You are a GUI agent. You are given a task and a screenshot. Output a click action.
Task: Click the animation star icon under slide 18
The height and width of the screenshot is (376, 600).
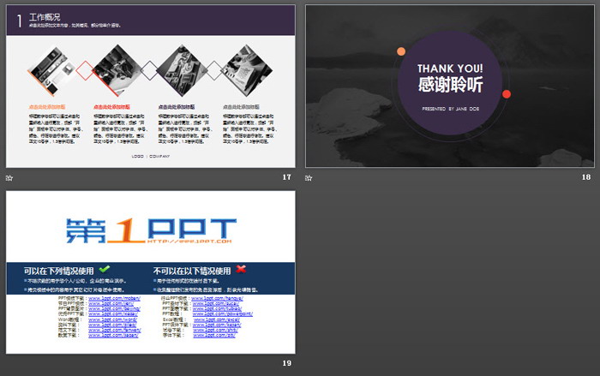coord(309,178)
